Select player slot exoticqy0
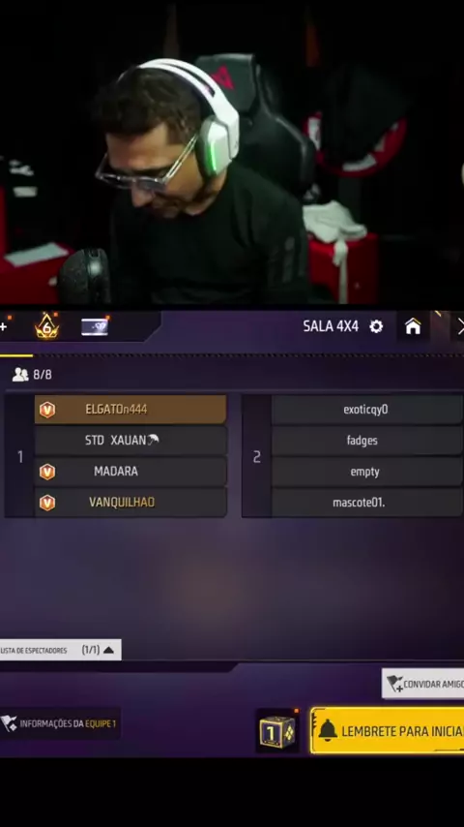Screen dimensions: 464x827 pos(367,410)
